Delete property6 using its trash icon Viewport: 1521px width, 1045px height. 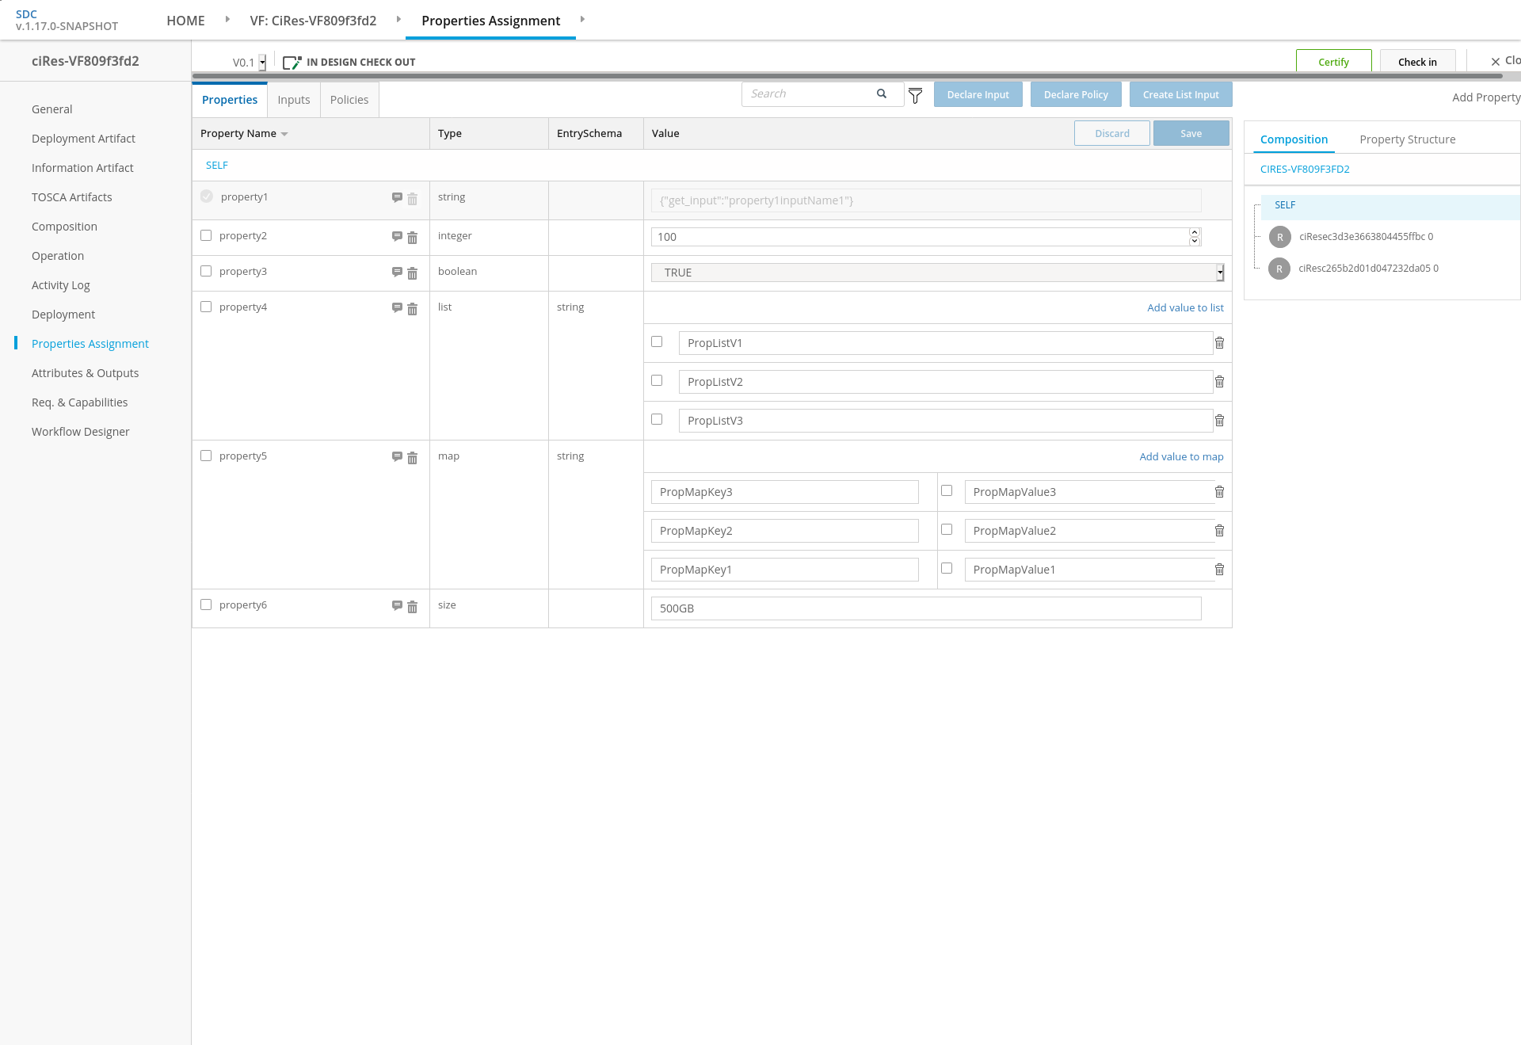[x=412, y=607]
